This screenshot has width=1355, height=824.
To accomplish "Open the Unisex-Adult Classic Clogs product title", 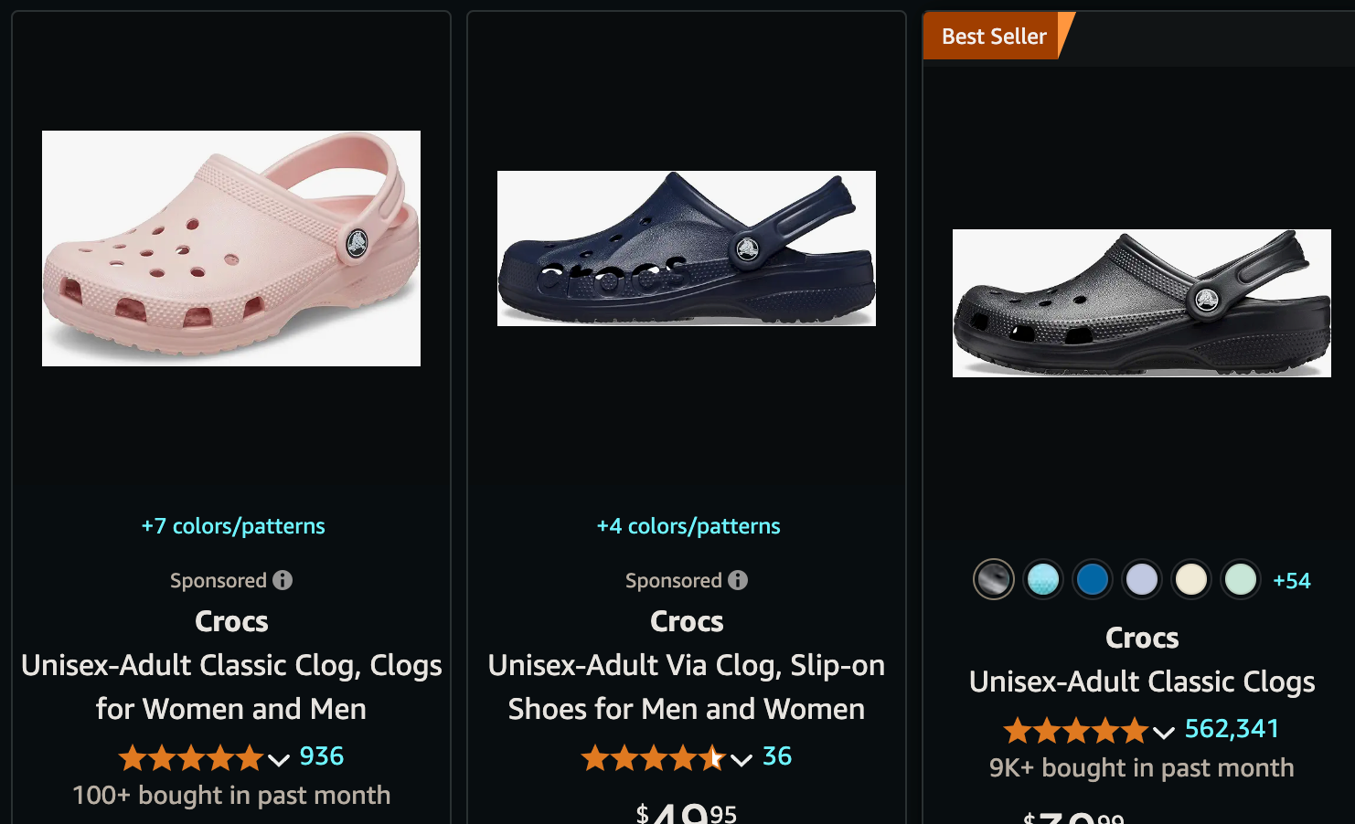I will [x=1141, y=681].
